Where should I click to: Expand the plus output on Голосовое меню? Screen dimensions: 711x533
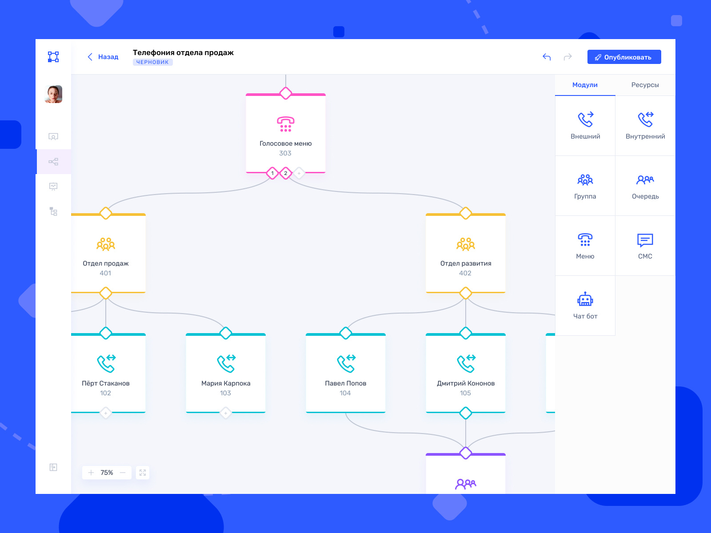coord(299,173)
